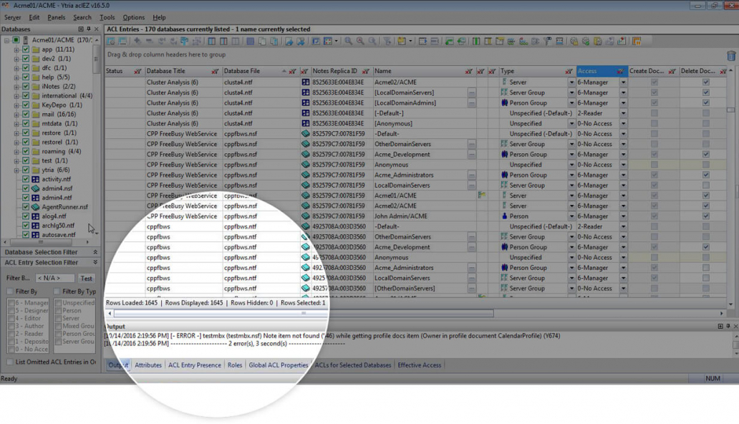Viewport: 739px width, 424px height.
Task: Click the Status column filter icon
Action: [137, 71]
